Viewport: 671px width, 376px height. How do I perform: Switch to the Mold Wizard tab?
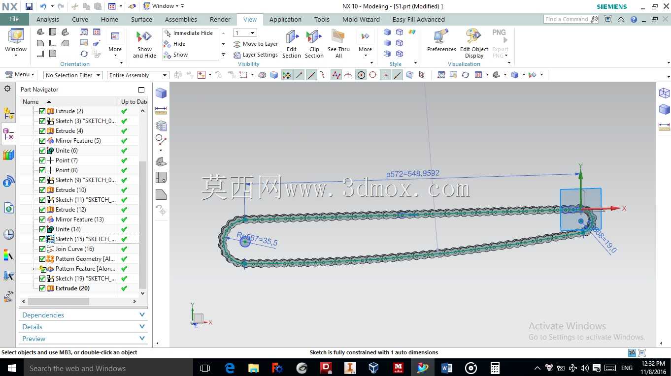pos(361,19)
